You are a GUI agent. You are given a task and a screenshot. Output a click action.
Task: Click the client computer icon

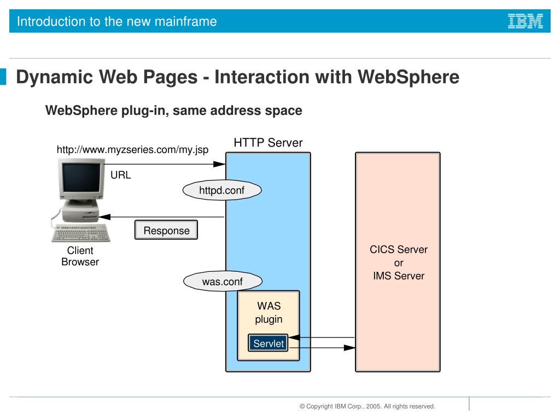[x=81, y=201]
